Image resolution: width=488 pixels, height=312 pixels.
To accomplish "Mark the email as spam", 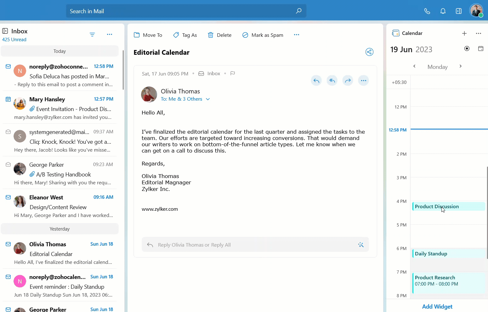I will (263, 35).
